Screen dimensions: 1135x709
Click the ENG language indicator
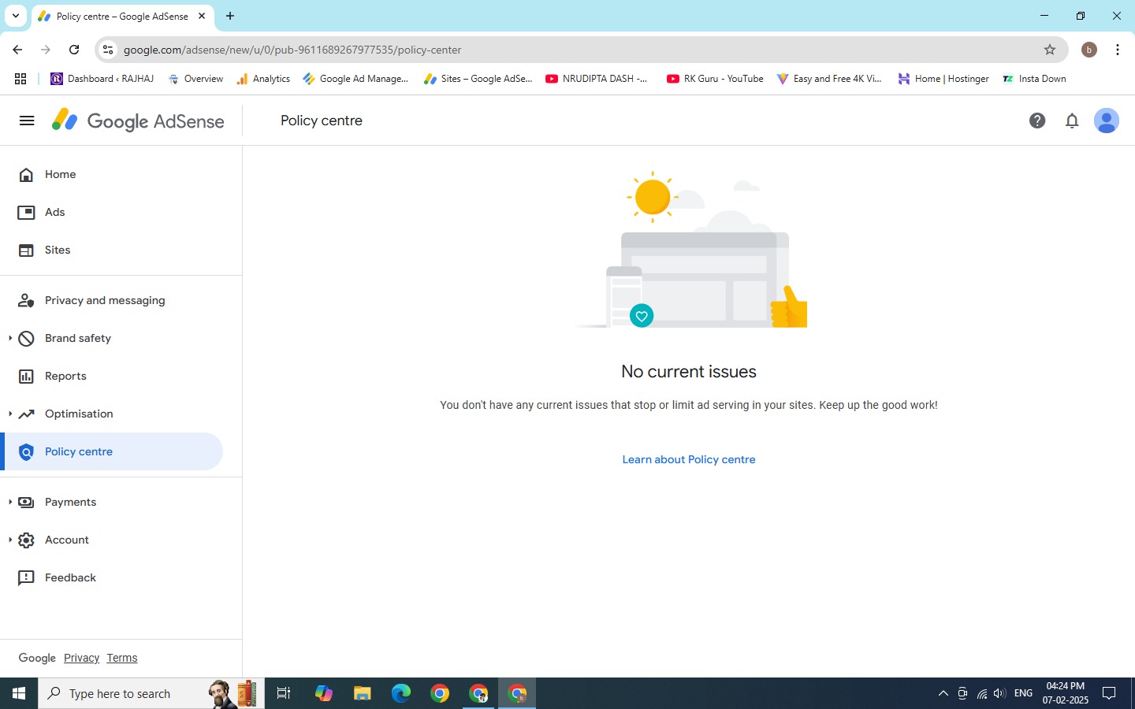tap(1023, 693)
